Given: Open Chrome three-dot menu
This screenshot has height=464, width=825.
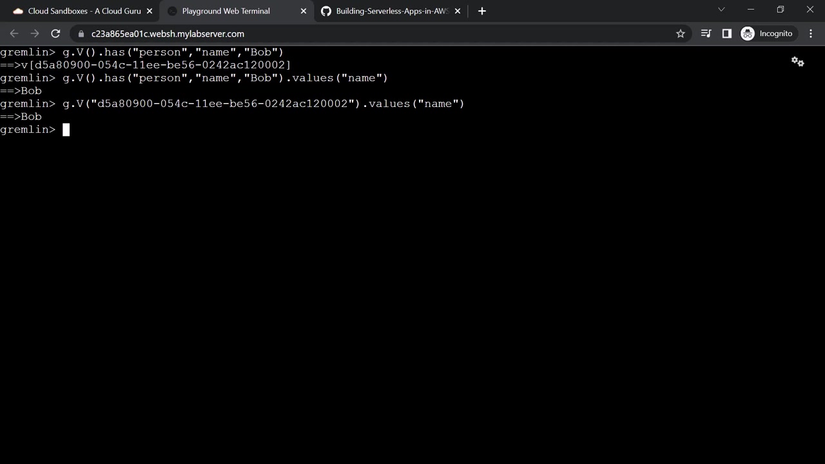Looking at the screenshot, I should click(x=811, y=34).
